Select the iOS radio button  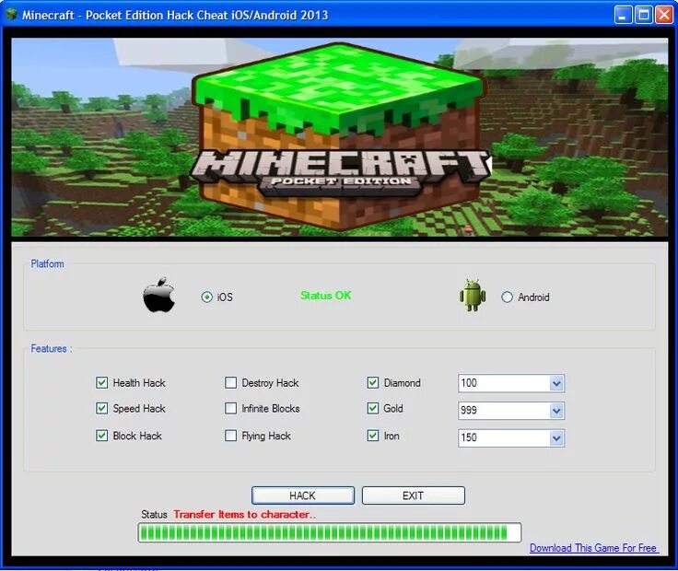click(206, 297)
